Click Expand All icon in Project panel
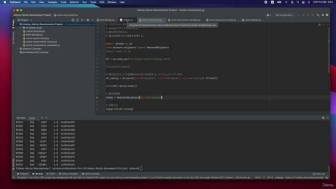 point(78,20)
